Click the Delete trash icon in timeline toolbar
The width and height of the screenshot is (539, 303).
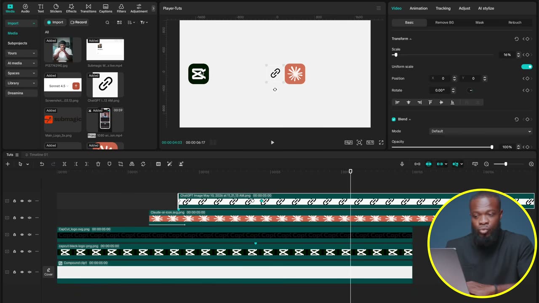pyautogui.click(x=98, y=164)
